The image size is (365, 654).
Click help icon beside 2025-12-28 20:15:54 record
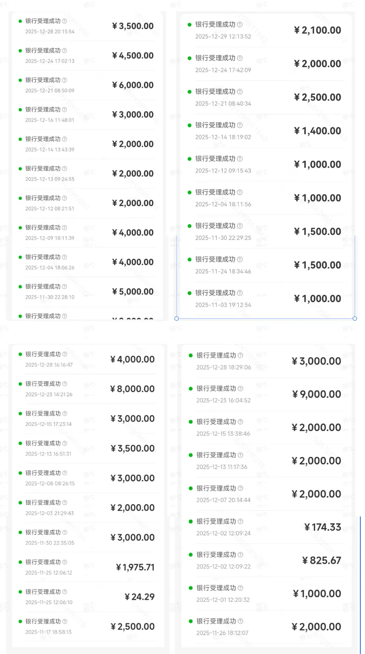pyautogui.click(x=64, y=21)
